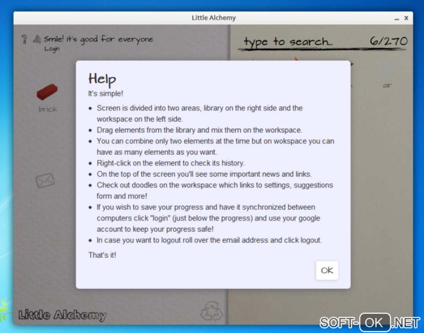Select the red brick element icon
424x333 pixels.
point(47,92)
